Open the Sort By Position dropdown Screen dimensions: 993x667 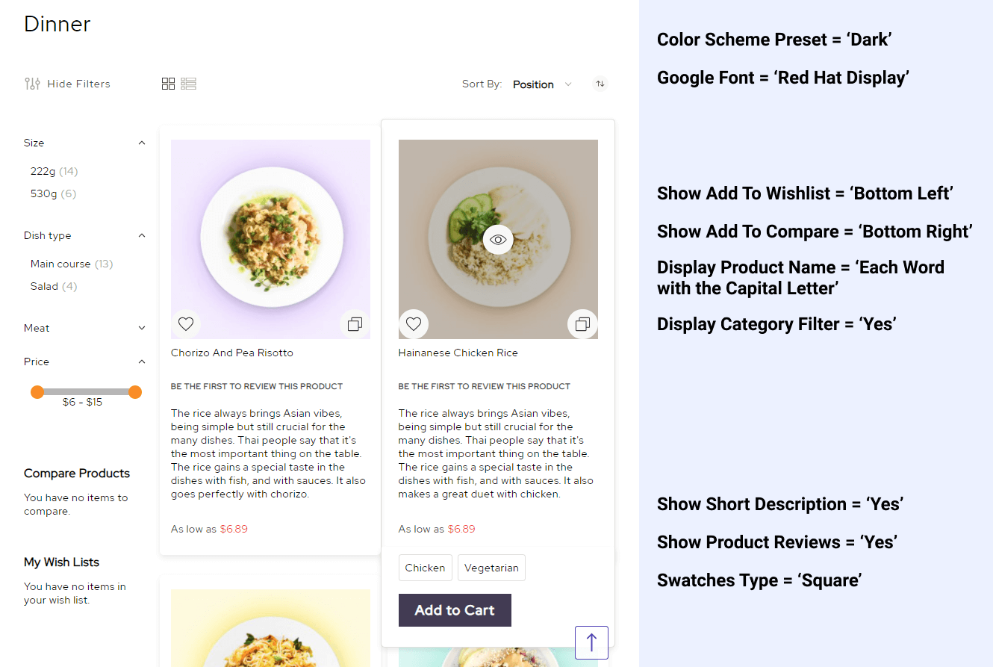[542, 84]
